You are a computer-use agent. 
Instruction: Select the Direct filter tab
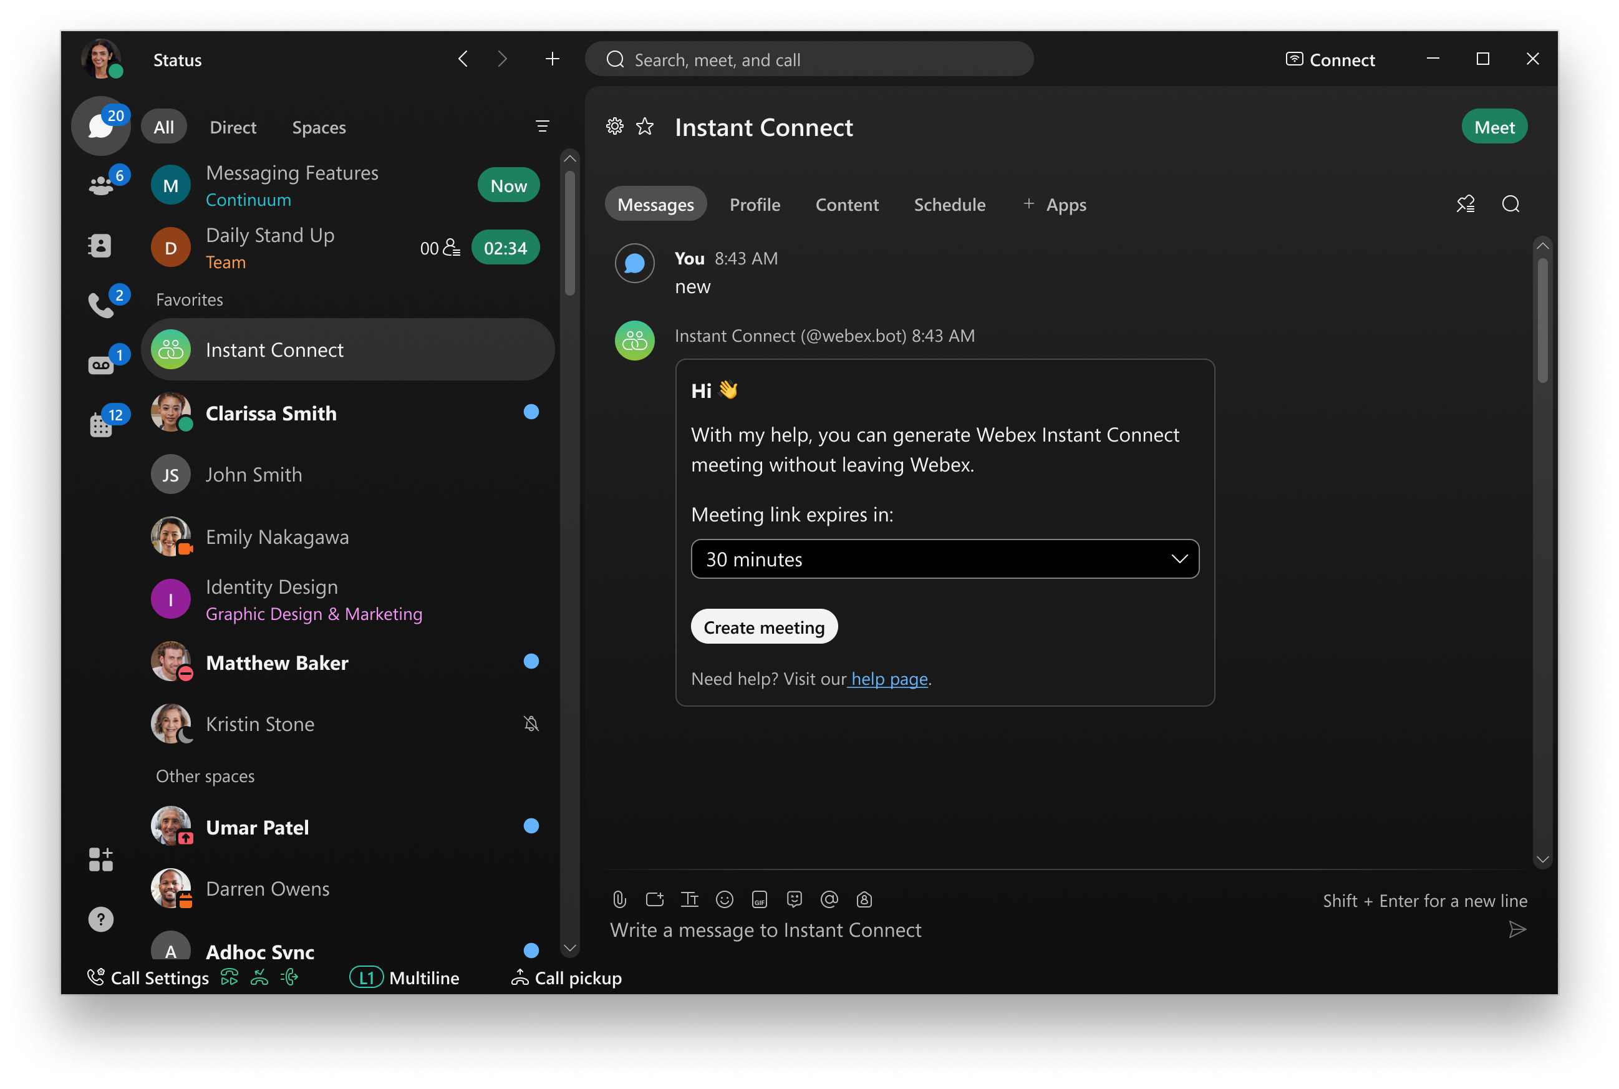tap(233, 127)
